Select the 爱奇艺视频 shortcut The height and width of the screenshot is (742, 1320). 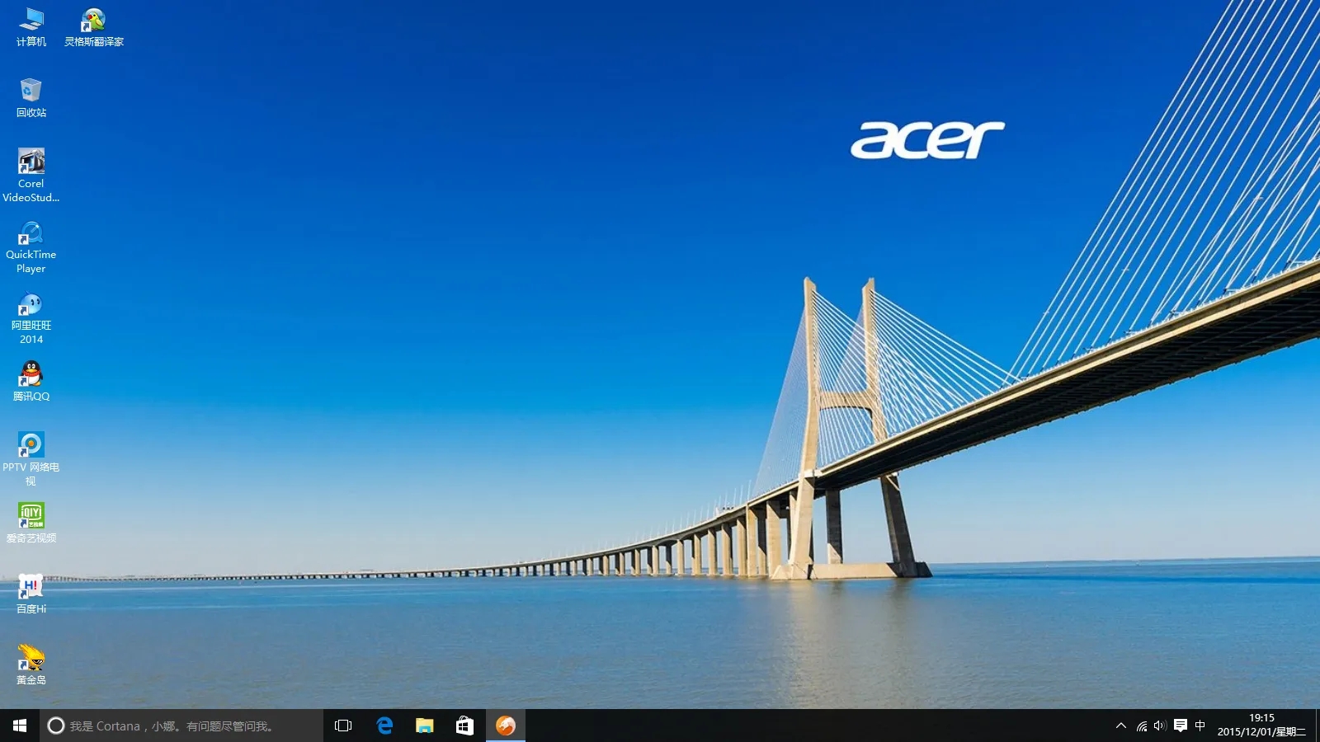pyautogui.click(x=31, y=523)
